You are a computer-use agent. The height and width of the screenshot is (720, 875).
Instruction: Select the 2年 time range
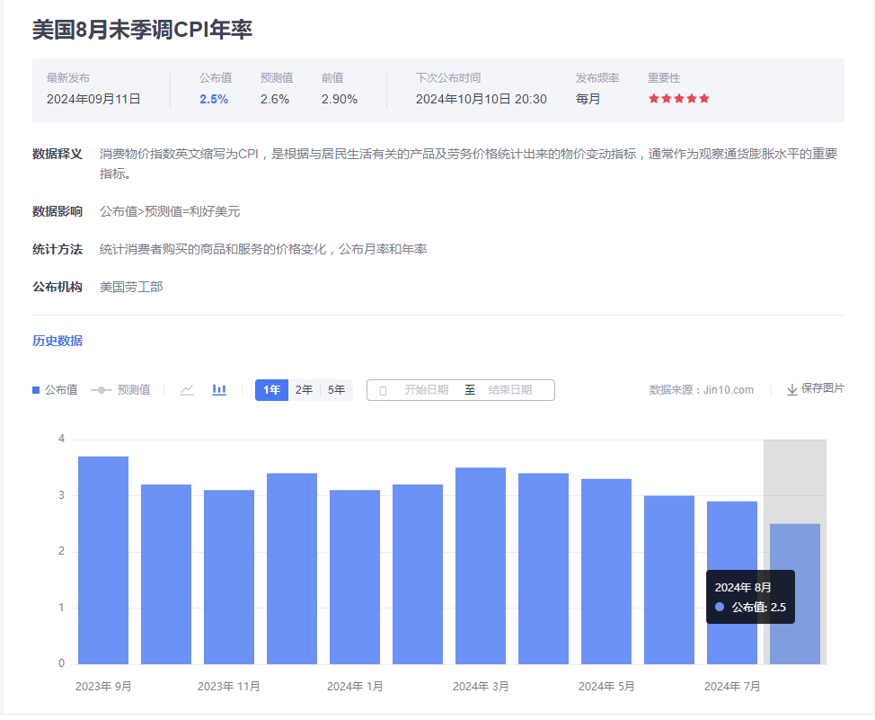click(x=305, y=390)
